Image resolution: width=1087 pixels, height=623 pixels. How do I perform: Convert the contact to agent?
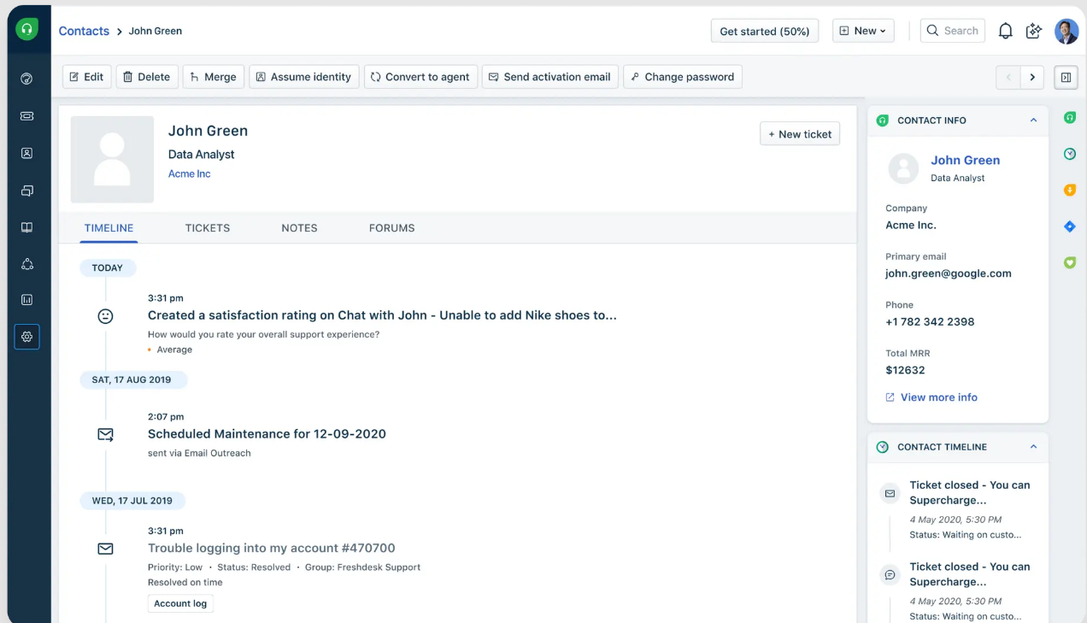[x=420, y=77]
